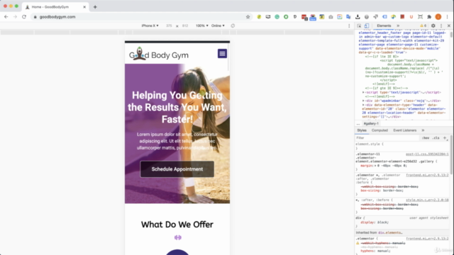Click the warnings count indicator in DevTools

point(423,25)
